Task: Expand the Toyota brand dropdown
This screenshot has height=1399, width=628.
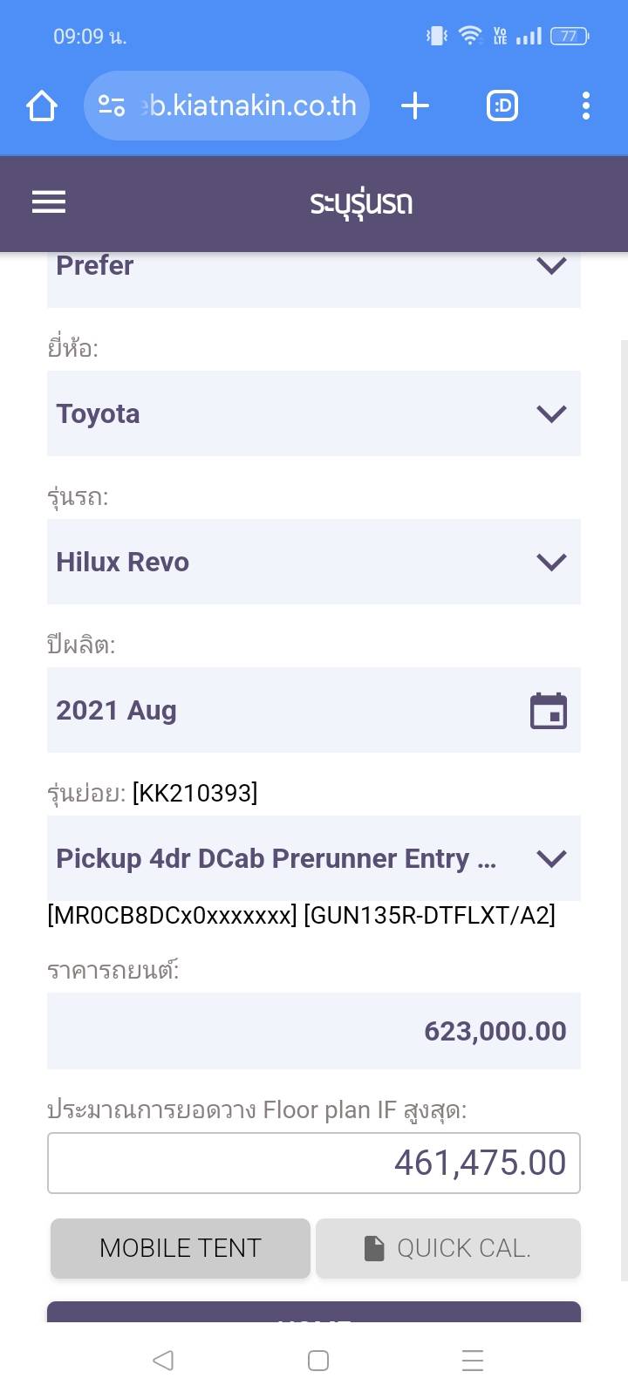Action: [x=314, y=413]
